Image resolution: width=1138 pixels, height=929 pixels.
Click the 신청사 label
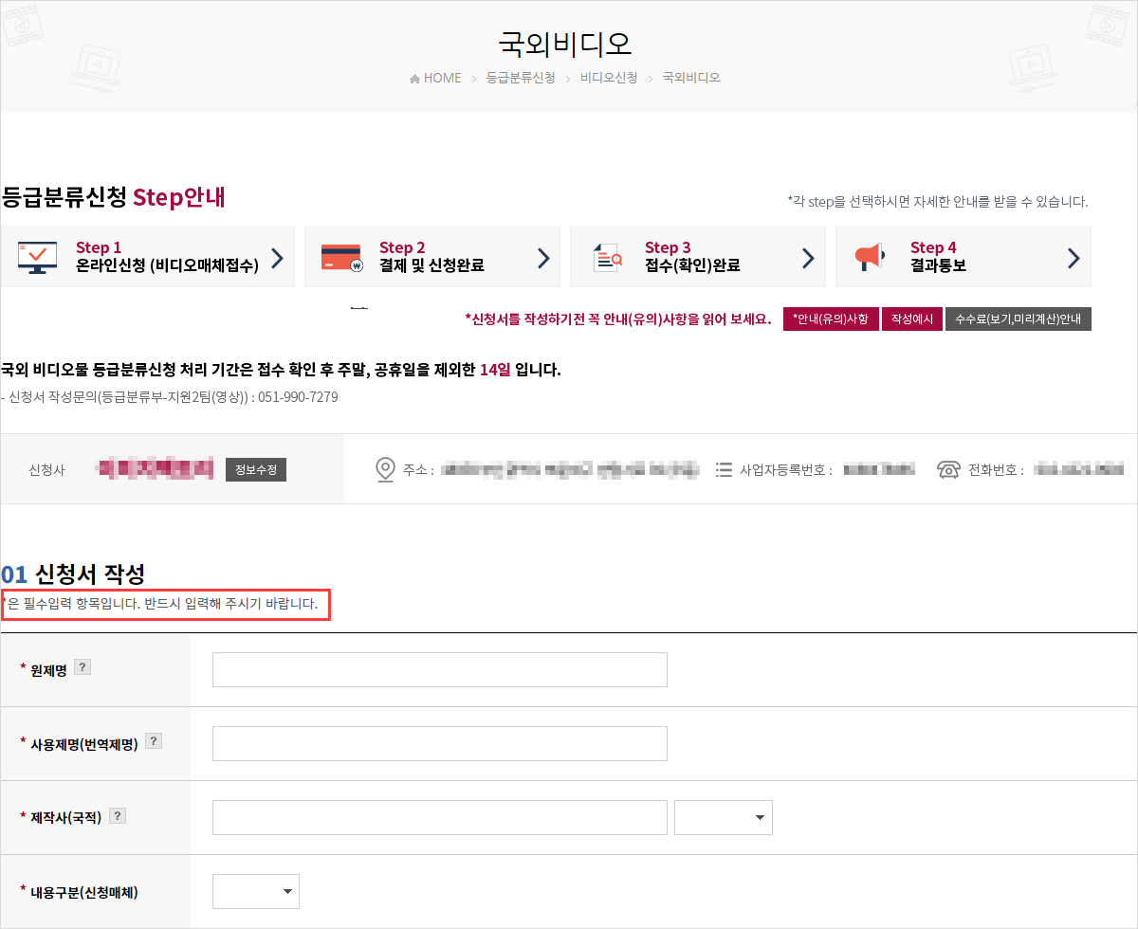click(46, 470)
